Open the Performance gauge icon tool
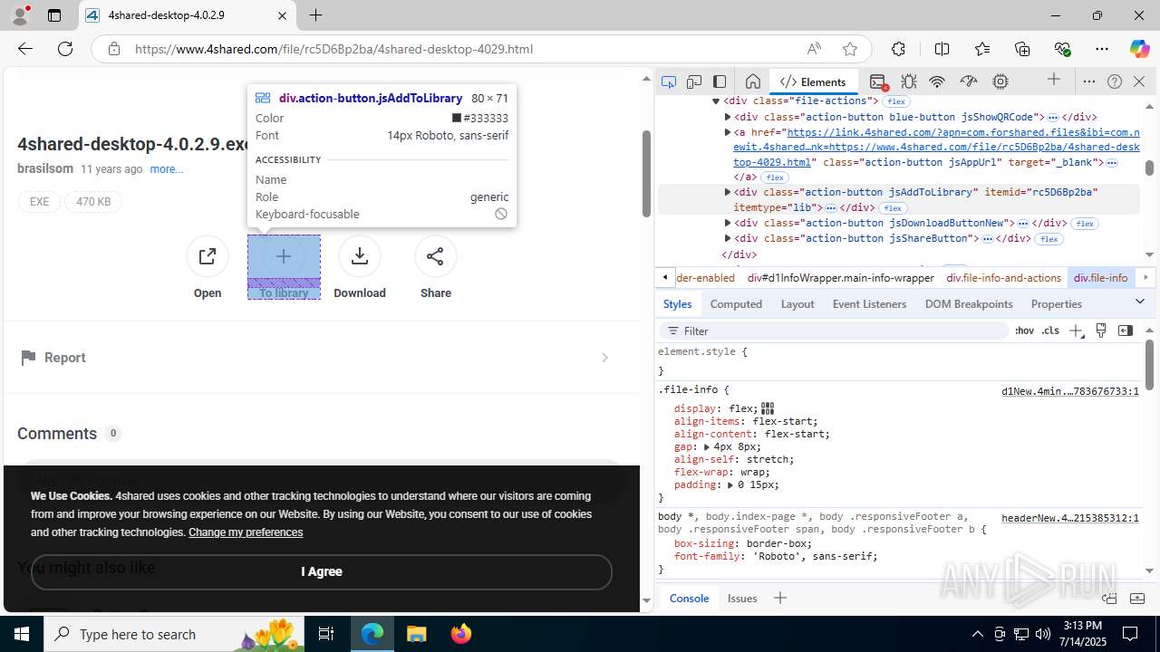Image resolution: width=1160 pixels, height=652 pixels. point(969,81)
